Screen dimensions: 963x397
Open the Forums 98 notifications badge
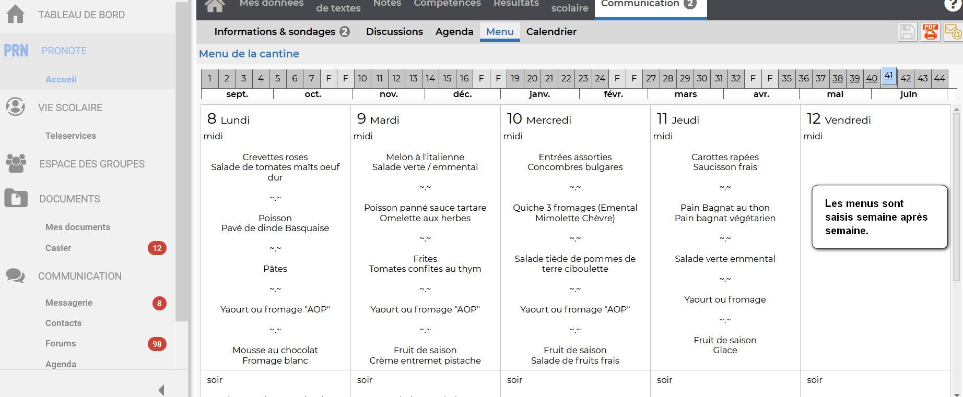[x=157, y=344]
